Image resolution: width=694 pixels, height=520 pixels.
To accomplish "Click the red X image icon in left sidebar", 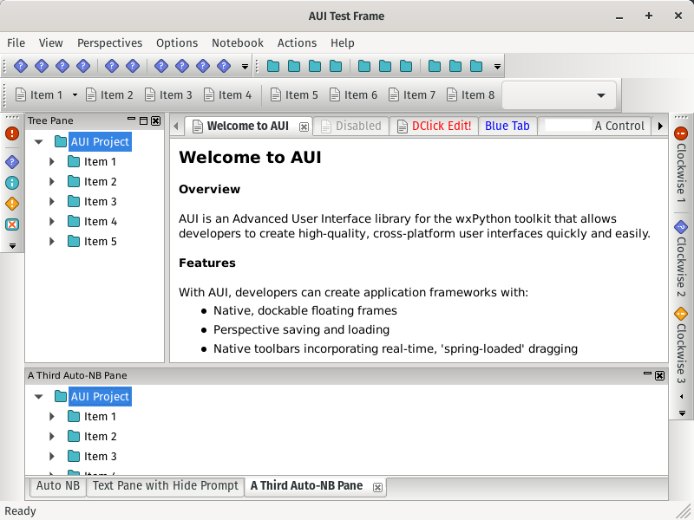I will point(12,224).
